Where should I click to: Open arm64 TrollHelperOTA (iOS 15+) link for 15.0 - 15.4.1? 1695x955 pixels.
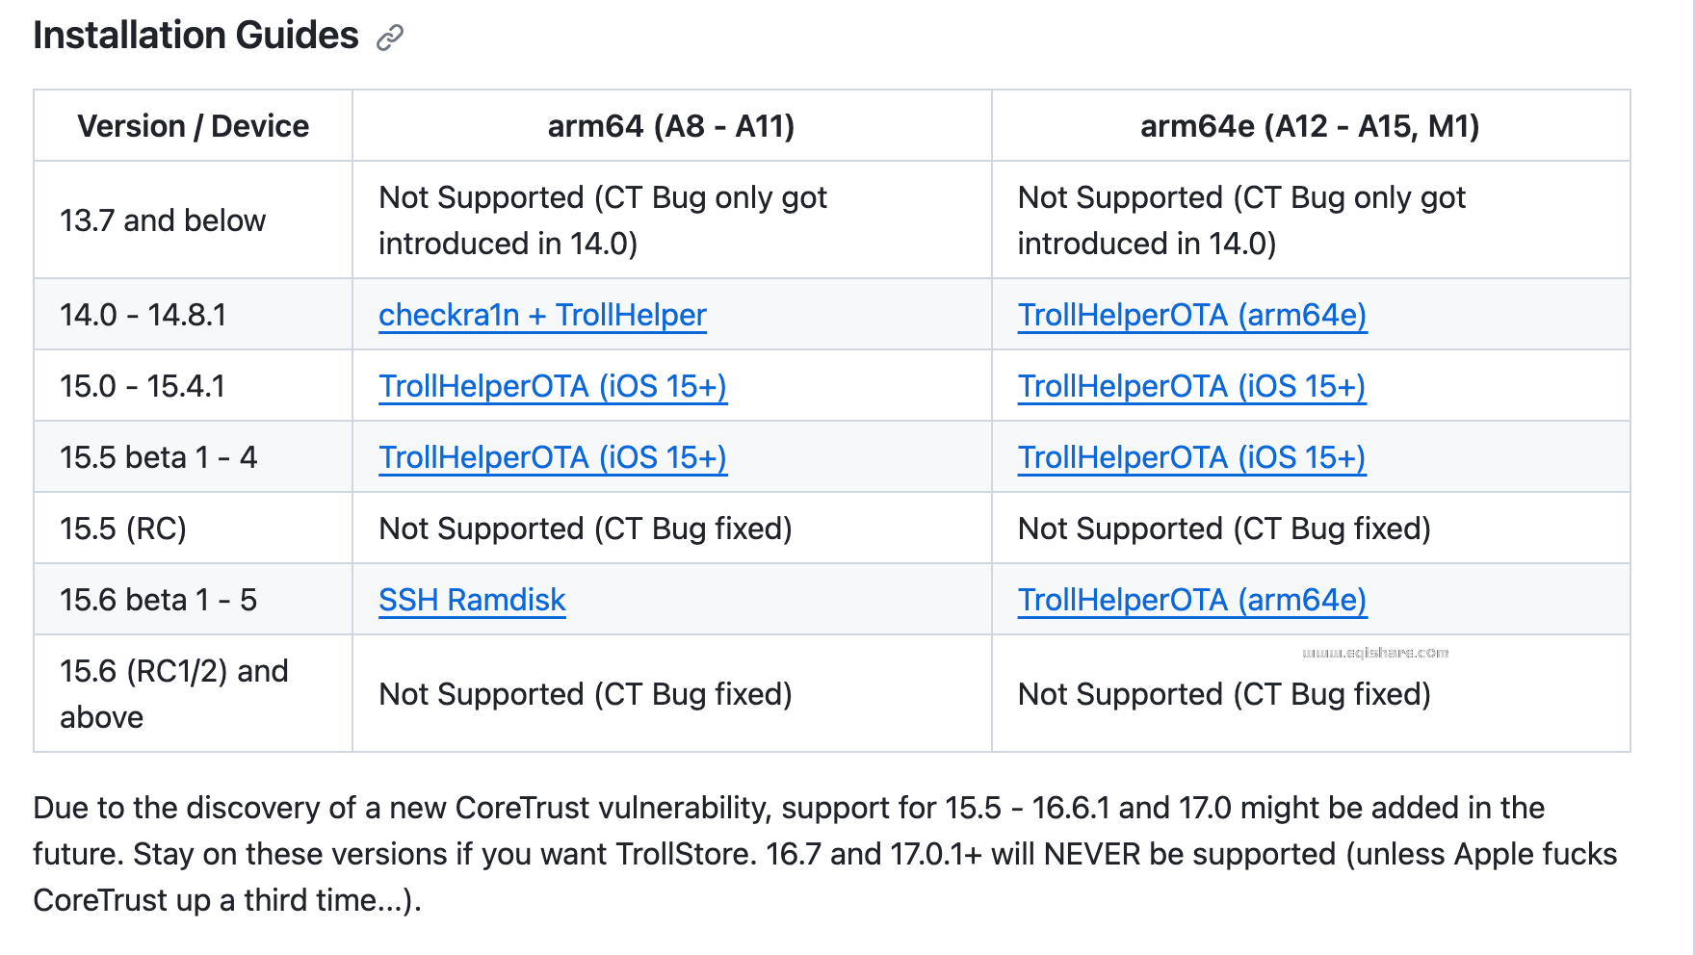pos(552,386)
